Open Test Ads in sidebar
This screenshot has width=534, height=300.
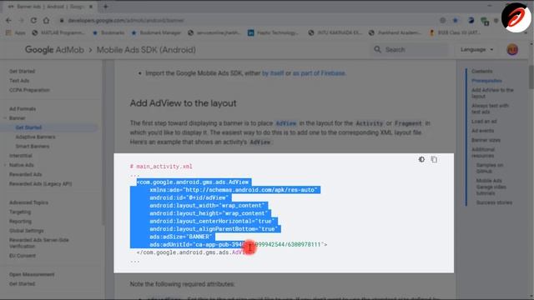[x=19, y=81]
